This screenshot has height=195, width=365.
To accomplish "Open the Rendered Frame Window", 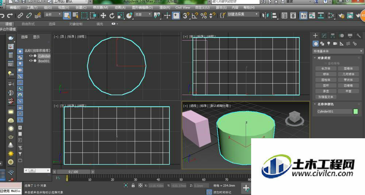I will 350,16.
